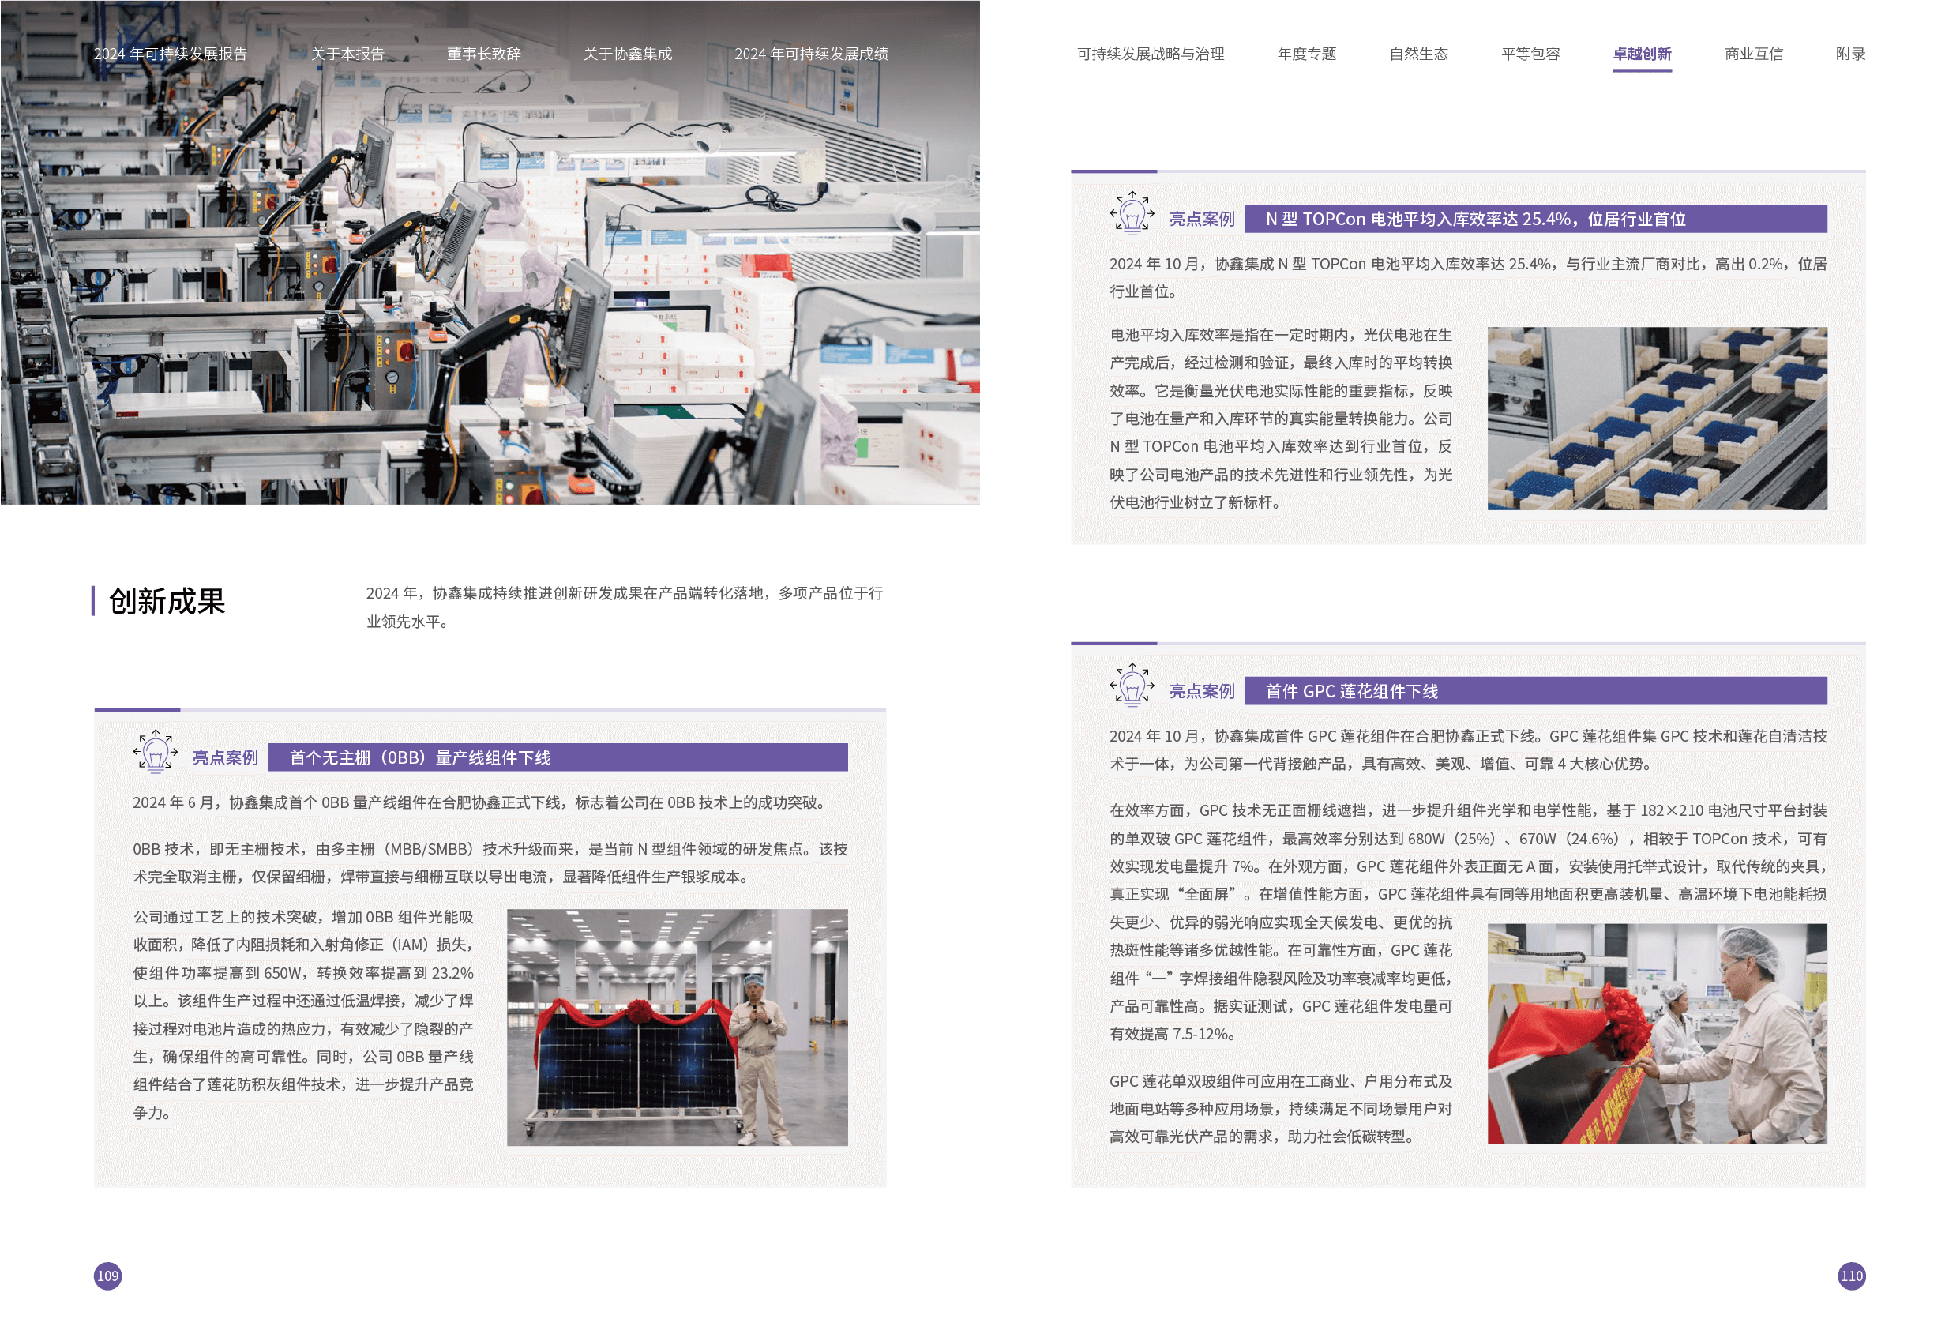This screenshot has height=1330, width=1960.
Task: Click 2024 年可持续发展成绩 link
Action: pos(810,54)
